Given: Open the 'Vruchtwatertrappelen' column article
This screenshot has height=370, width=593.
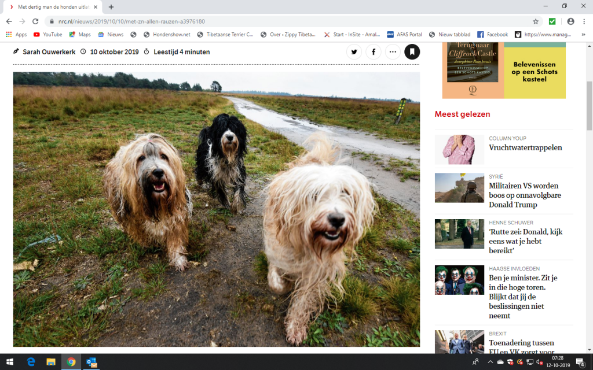Looking at the screenshot, I should (x=525, y=147).
